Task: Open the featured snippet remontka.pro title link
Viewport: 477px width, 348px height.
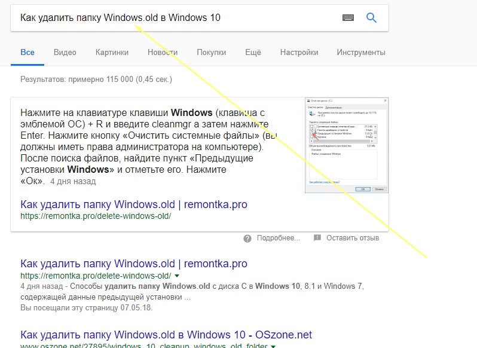Action: (134, 204)
